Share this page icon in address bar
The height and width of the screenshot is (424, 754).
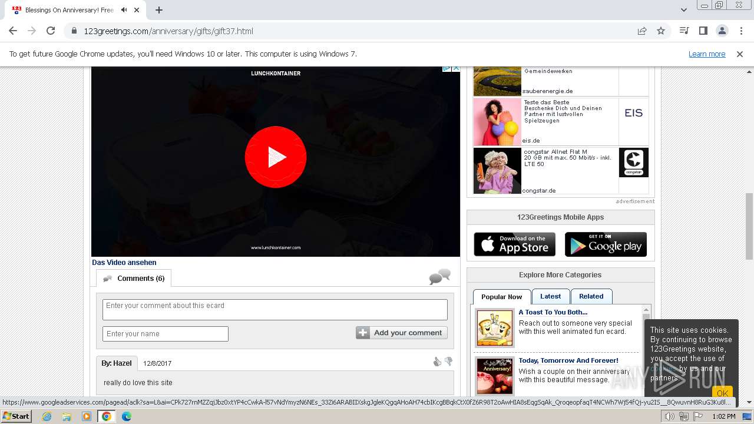click(642, 31)
